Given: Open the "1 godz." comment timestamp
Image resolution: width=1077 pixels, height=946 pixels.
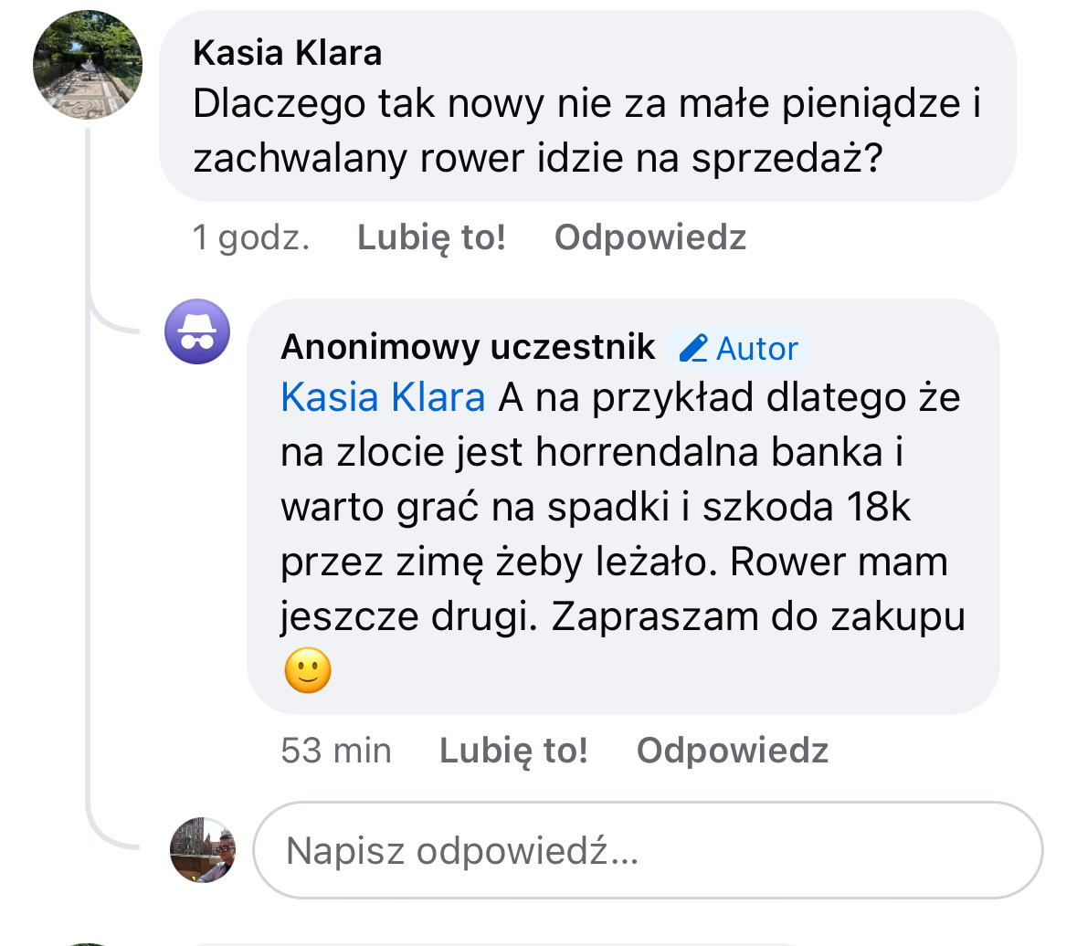Looking at the screenshot, I should 250,237.
